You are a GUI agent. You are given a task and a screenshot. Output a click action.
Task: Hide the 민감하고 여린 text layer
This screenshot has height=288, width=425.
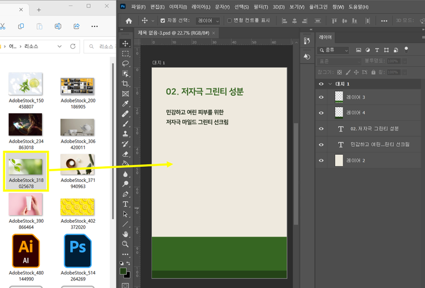321,145
